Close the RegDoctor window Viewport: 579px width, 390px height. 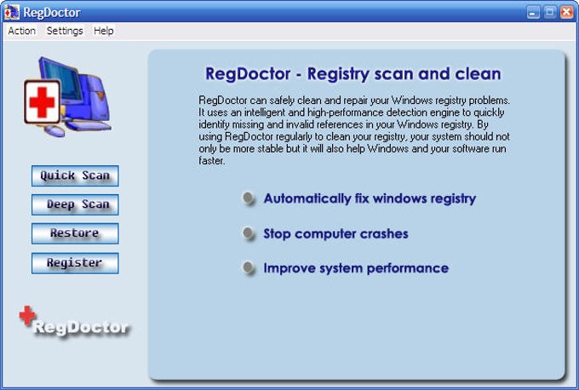(x=566, y=12)
